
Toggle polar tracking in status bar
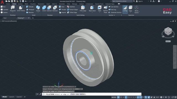coord(129,97)
